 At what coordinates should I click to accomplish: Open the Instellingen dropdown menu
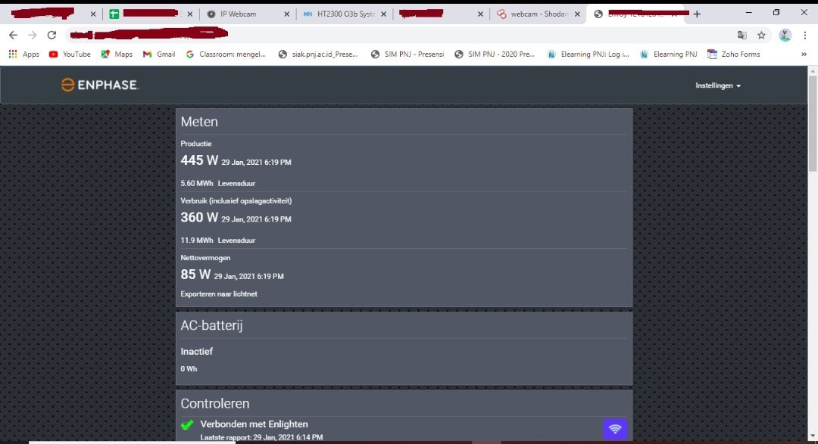click(x=717, y=85)
